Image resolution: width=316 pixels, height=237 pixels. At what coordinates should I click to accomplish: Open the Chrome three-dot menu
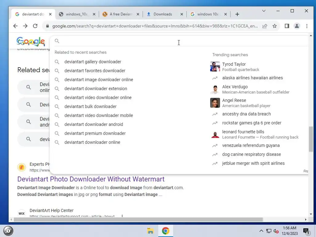307,26
